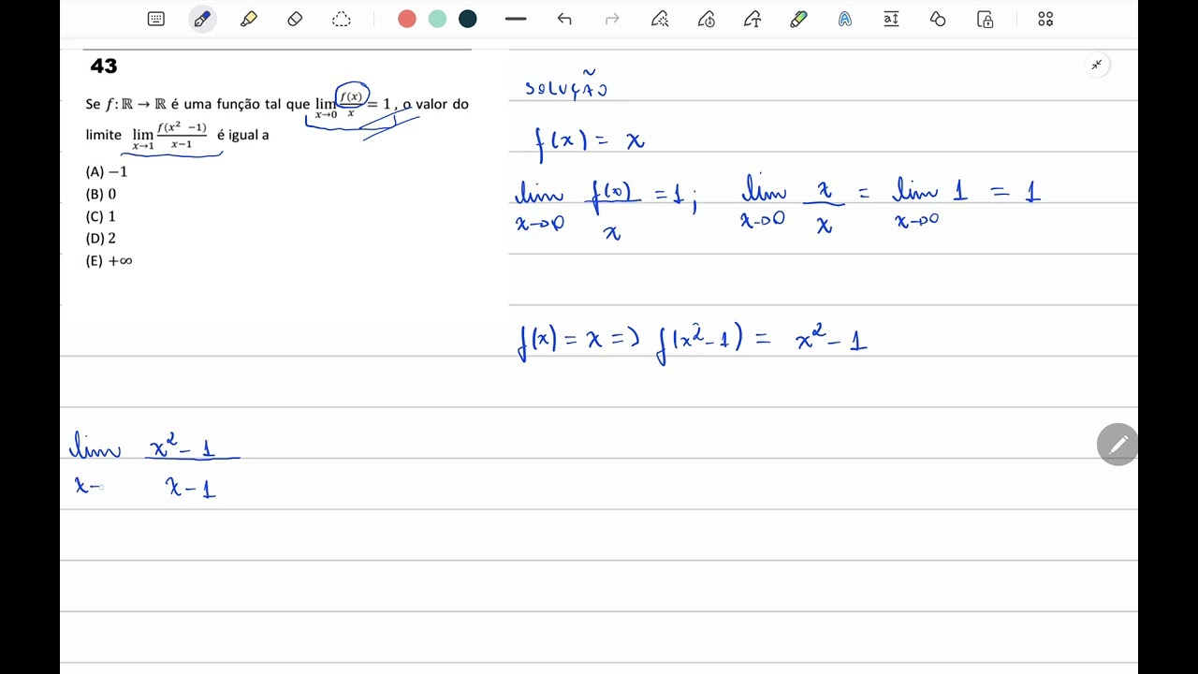Select the handwriting-to-text pen tool
This screenshot has width=1198, height=674.
click(x=752, y=19)
